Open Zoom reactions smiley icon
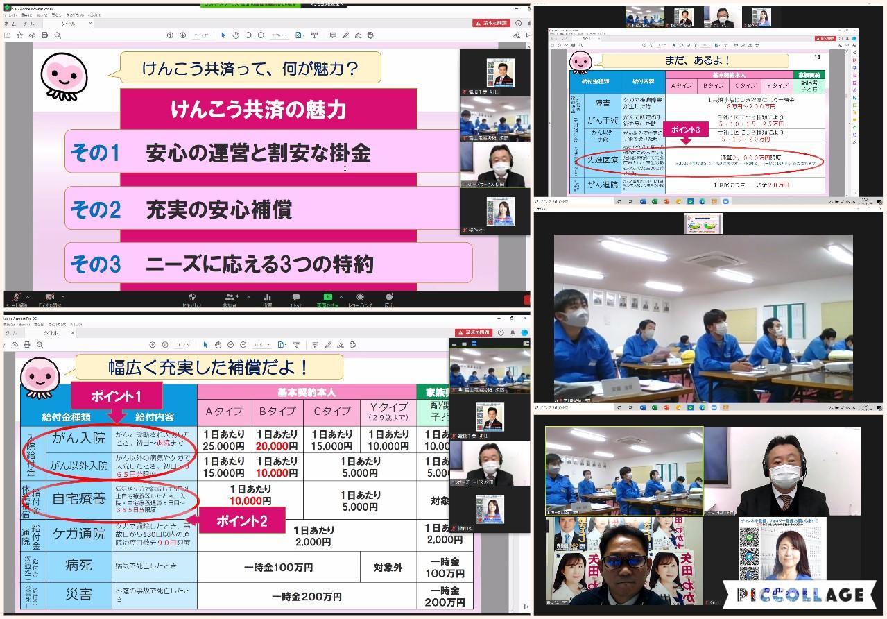The height and width of the screenshot is (619, 887). click(x=390, y=297)
